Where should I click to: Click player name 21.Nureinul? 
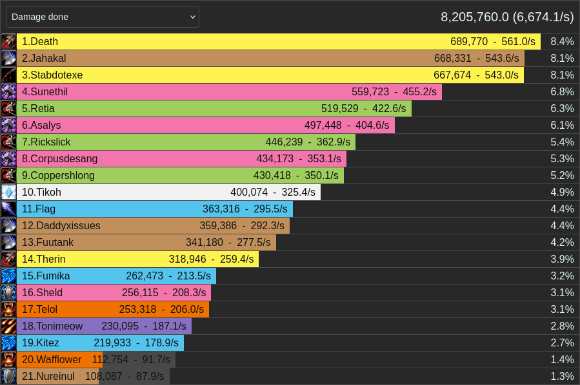coord(48,376)
